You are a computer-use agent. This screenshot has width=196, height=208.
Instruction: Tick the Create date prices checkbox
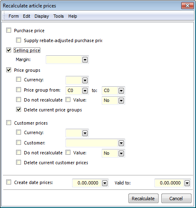(9, 182)
